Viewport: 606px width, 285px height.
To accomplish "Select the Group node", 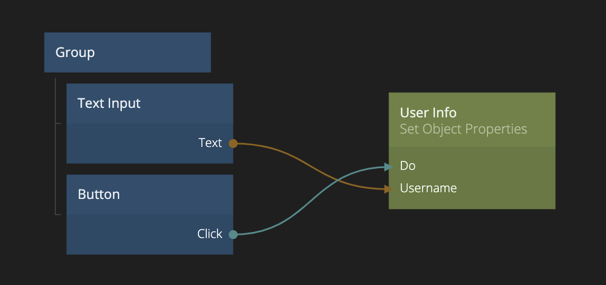I will point(127,53).
